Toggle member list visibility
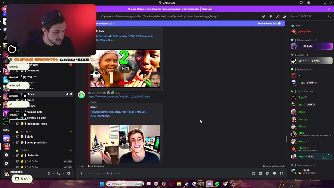 (x=285, y=16)
